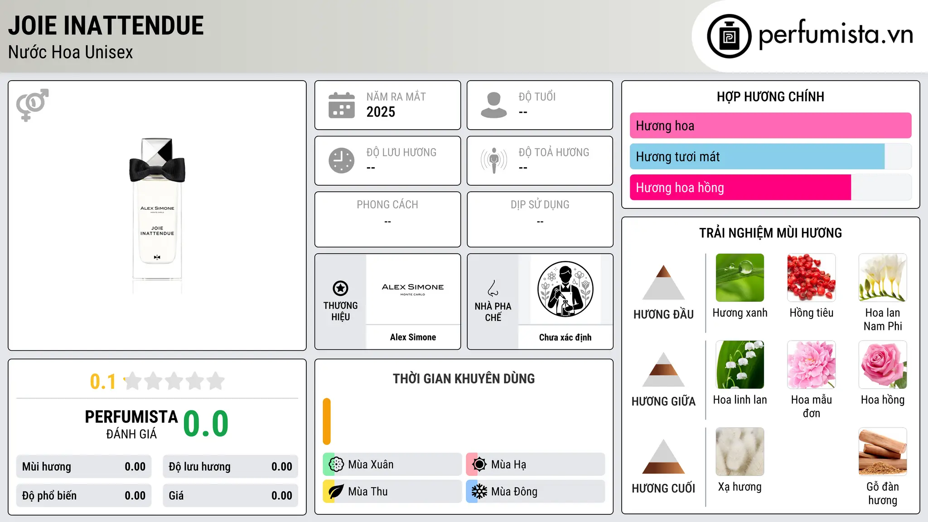Click the leaf icon for Mùa Thu
The width and height of the screenshot is (928, 522).
[x=336, y=492]
